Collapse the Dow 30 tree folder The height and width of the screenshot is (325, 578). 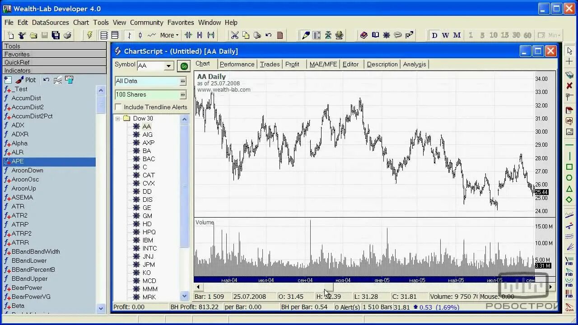tap(118, 119)
